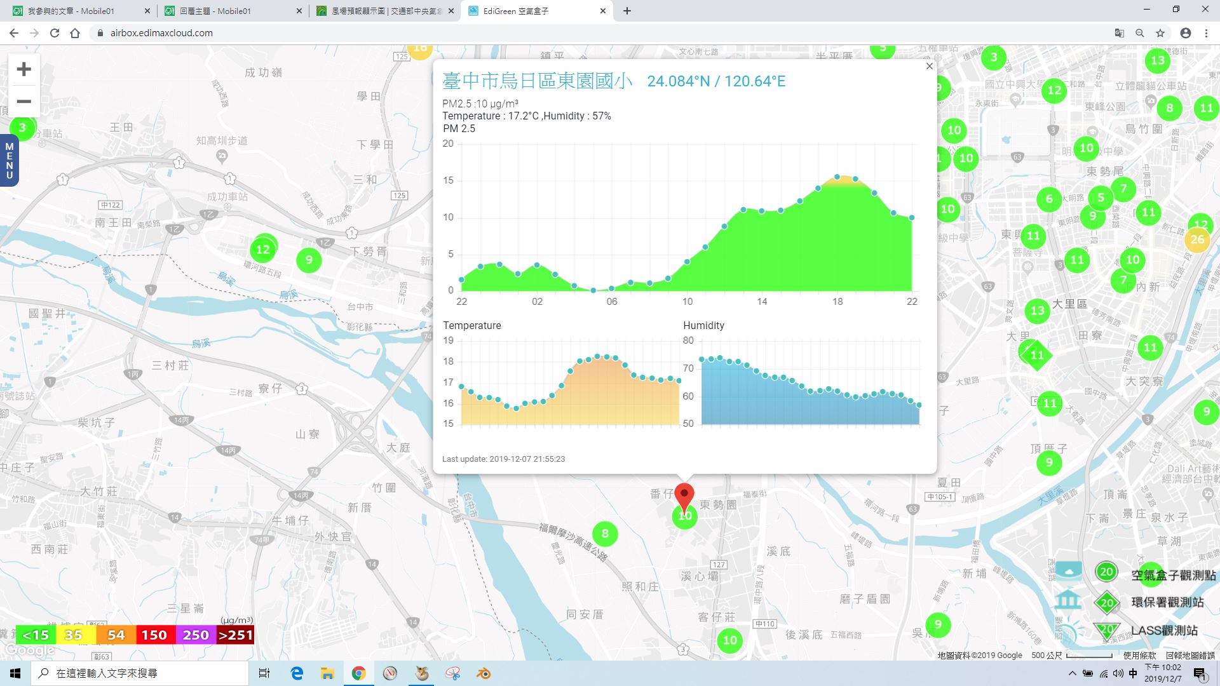Click the green 12 marker near 成功車站

click(263, 250)
